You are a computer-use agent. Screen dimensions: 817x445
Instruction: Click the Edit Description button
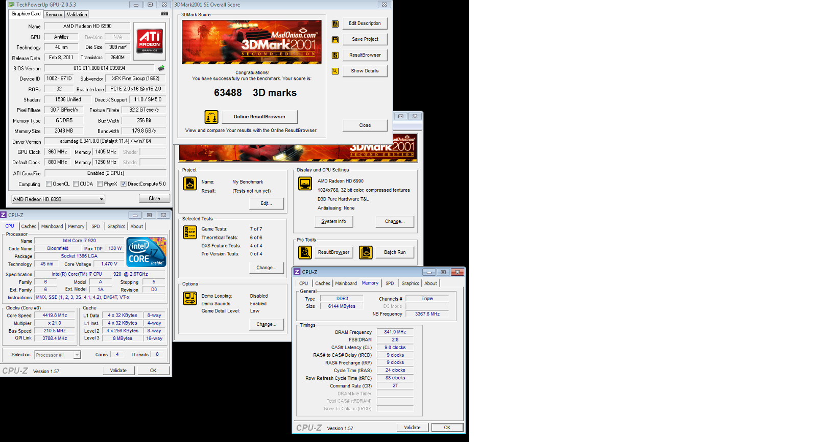coord(365,23)
